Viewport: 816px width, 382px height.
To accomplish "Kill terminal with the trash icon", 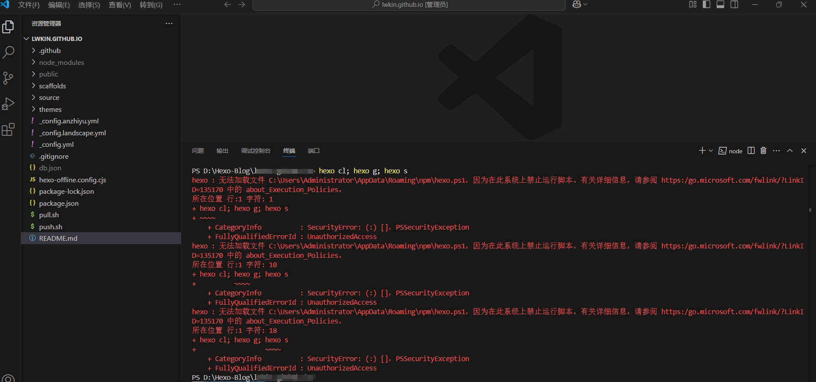I will [763, 151].
